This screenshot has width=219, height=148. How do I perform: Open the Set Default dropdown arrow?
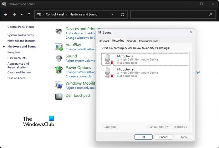click(x=167, y=127)
